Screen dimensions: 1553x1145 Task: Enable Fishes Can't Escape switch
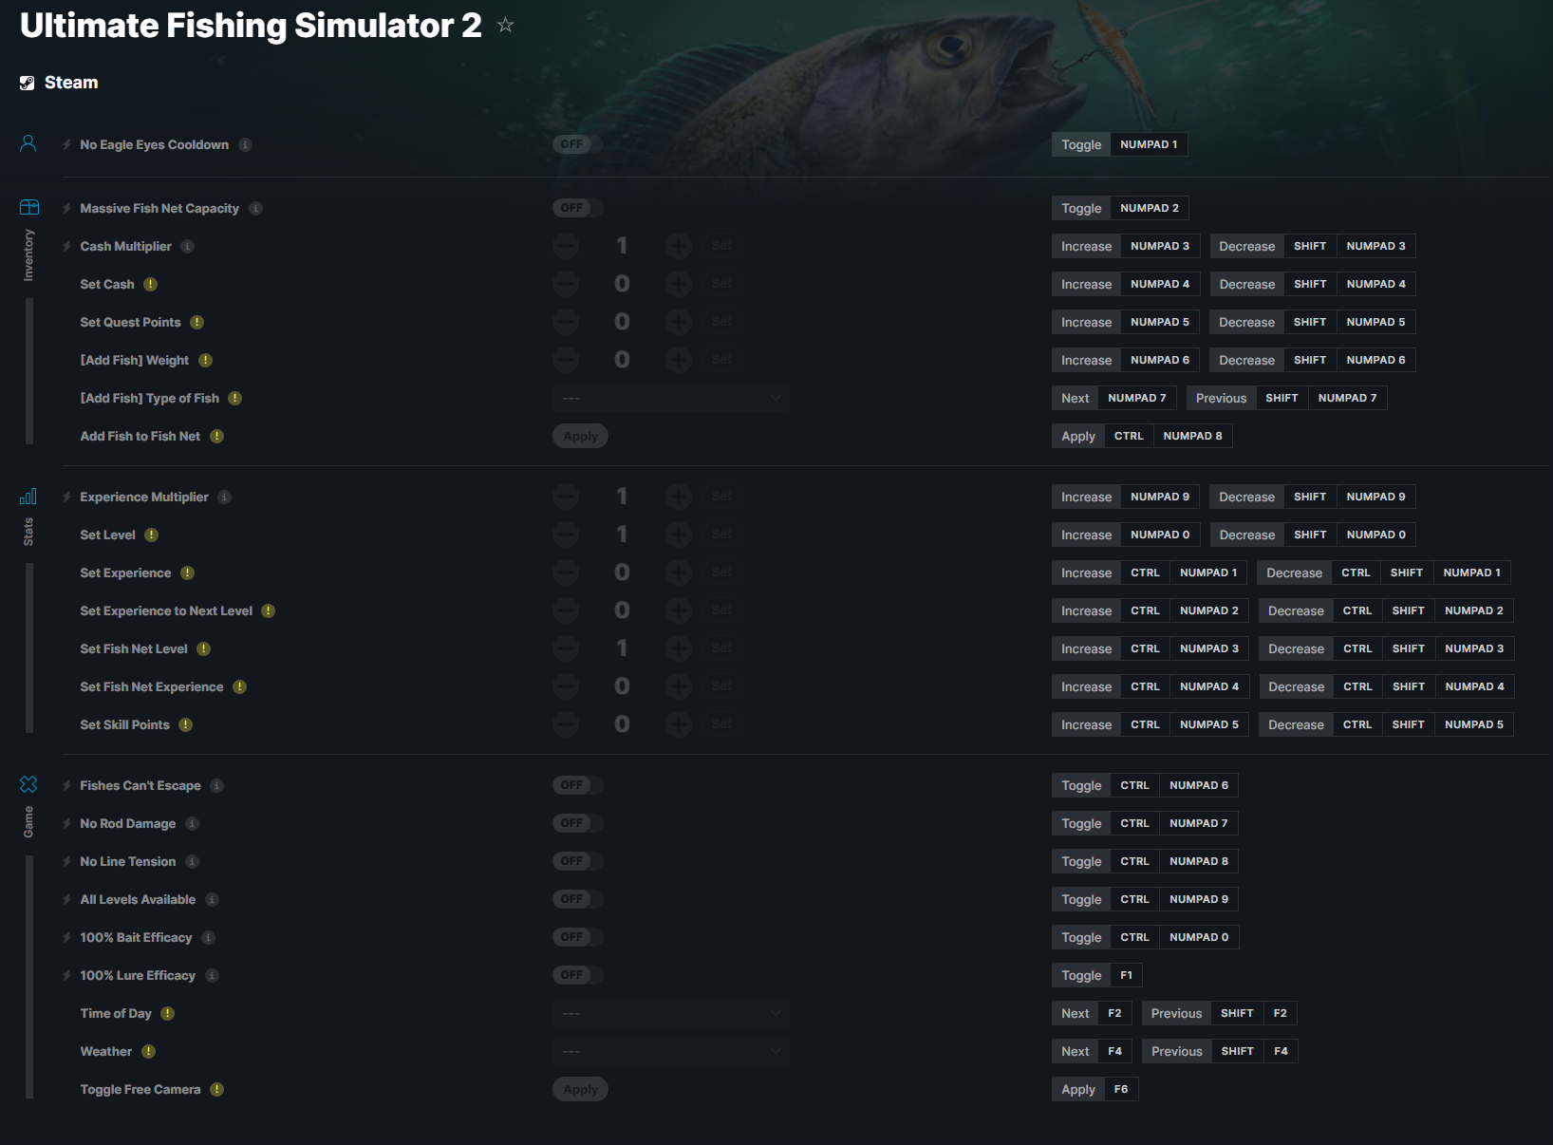(x=577, y=785)
